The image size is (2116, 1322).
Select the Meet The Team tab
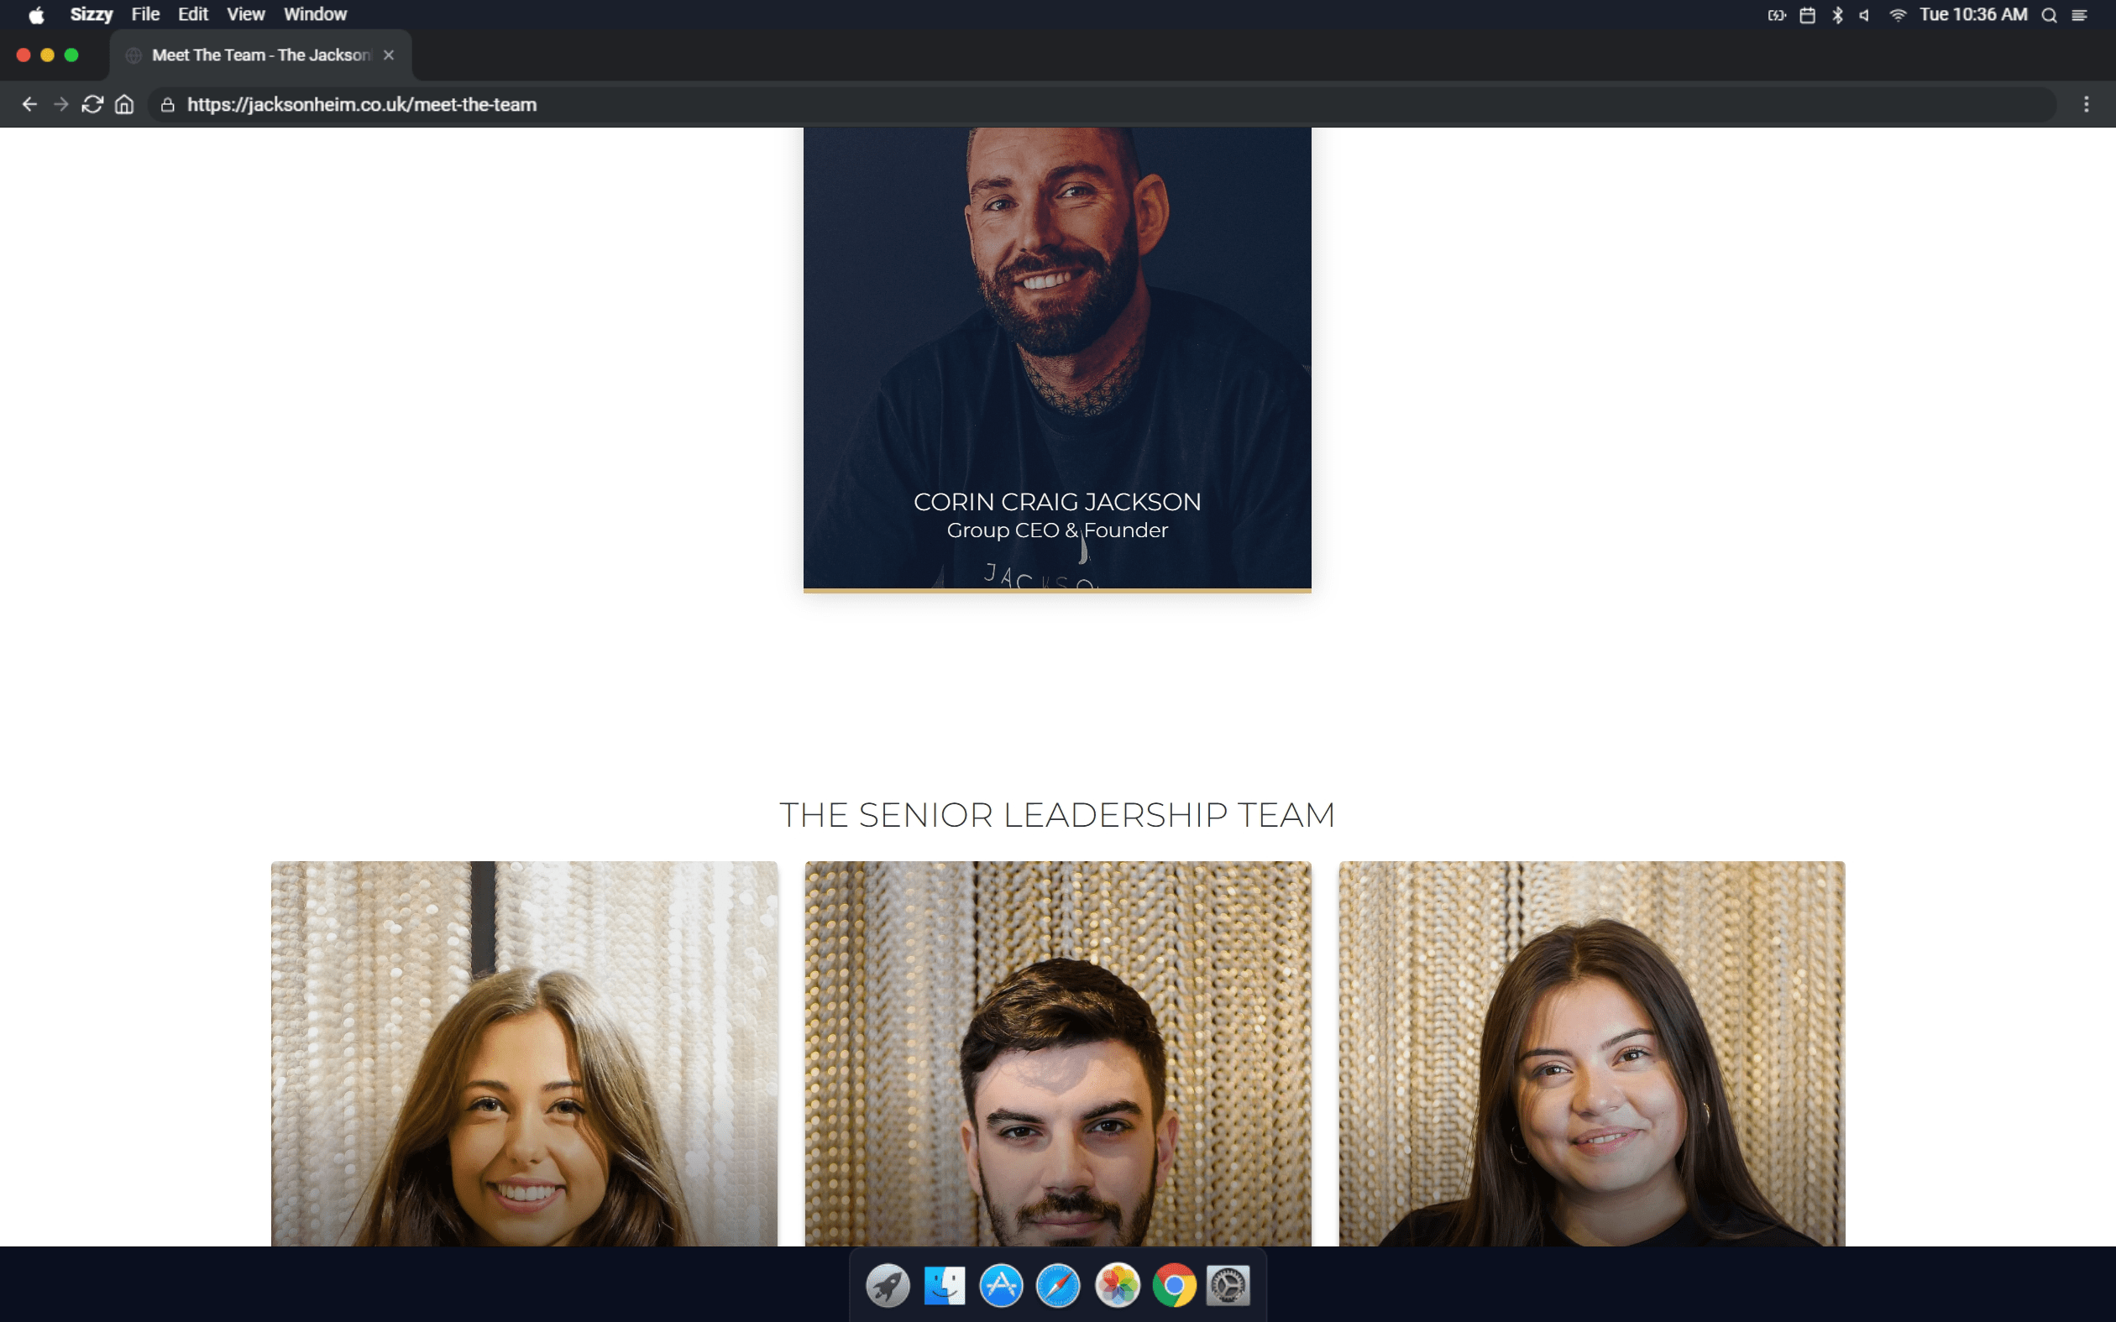tap(260, 55)
